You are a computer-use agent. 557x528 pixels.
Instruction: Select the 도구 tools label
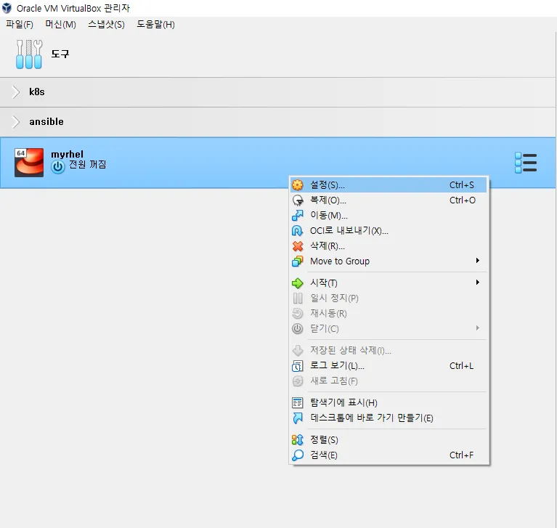(x=60, y=54)
